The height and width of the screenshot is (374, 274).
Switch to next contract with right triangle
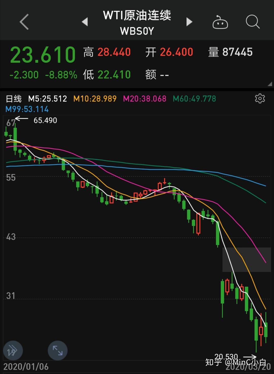tap(189, 22)
